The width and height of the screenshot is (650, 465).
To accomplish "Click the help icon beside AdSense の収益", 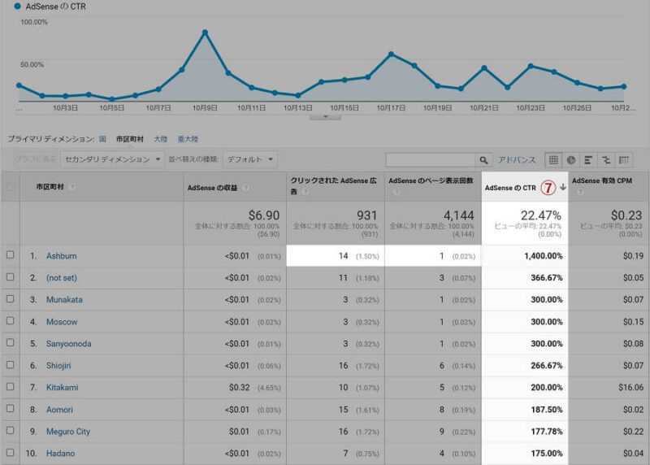I will (246, 188).
